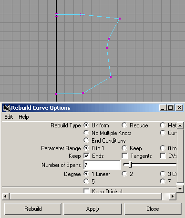The width and height of the screenshot is (185, 218).
Task: Select the curve's first CV square marker
Action: click(56, 15)
